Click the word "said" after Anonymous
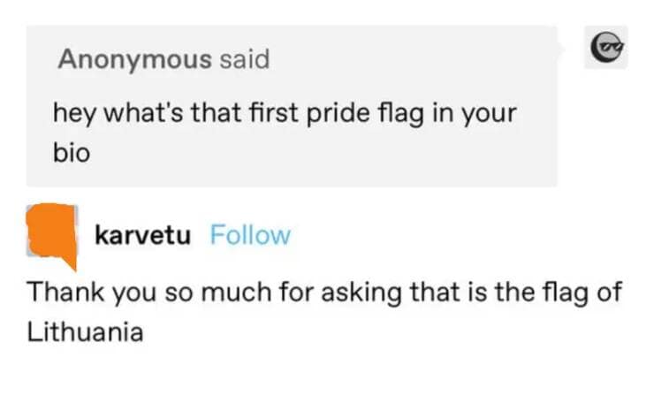The height and width of the screenshot is (411, 654). coord(245,60)
